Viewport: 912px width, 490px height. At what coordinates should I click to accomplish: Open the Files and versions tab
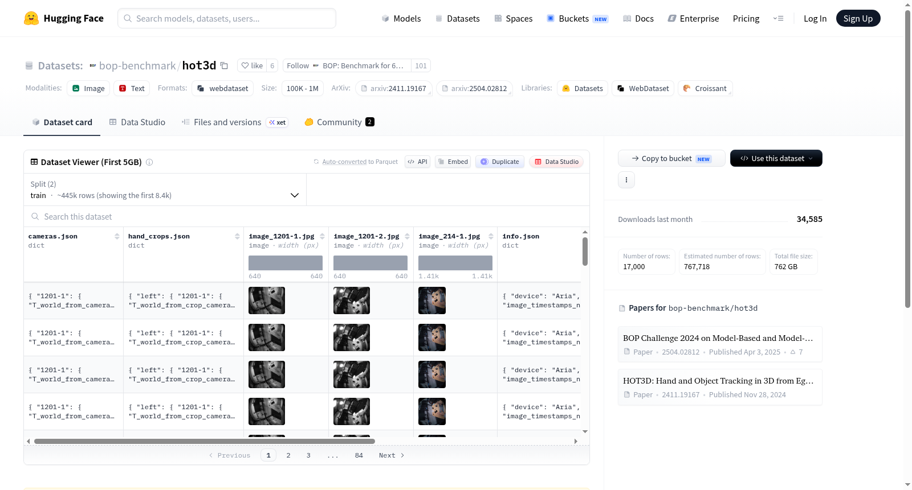(x=235, y=122)
